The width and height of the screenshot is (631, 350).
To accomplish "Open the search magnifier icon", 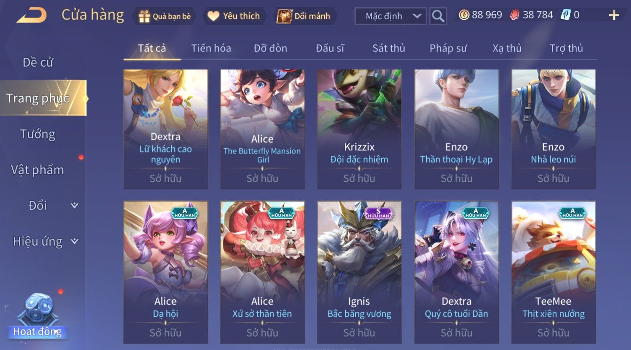I will tap(438, 16).
